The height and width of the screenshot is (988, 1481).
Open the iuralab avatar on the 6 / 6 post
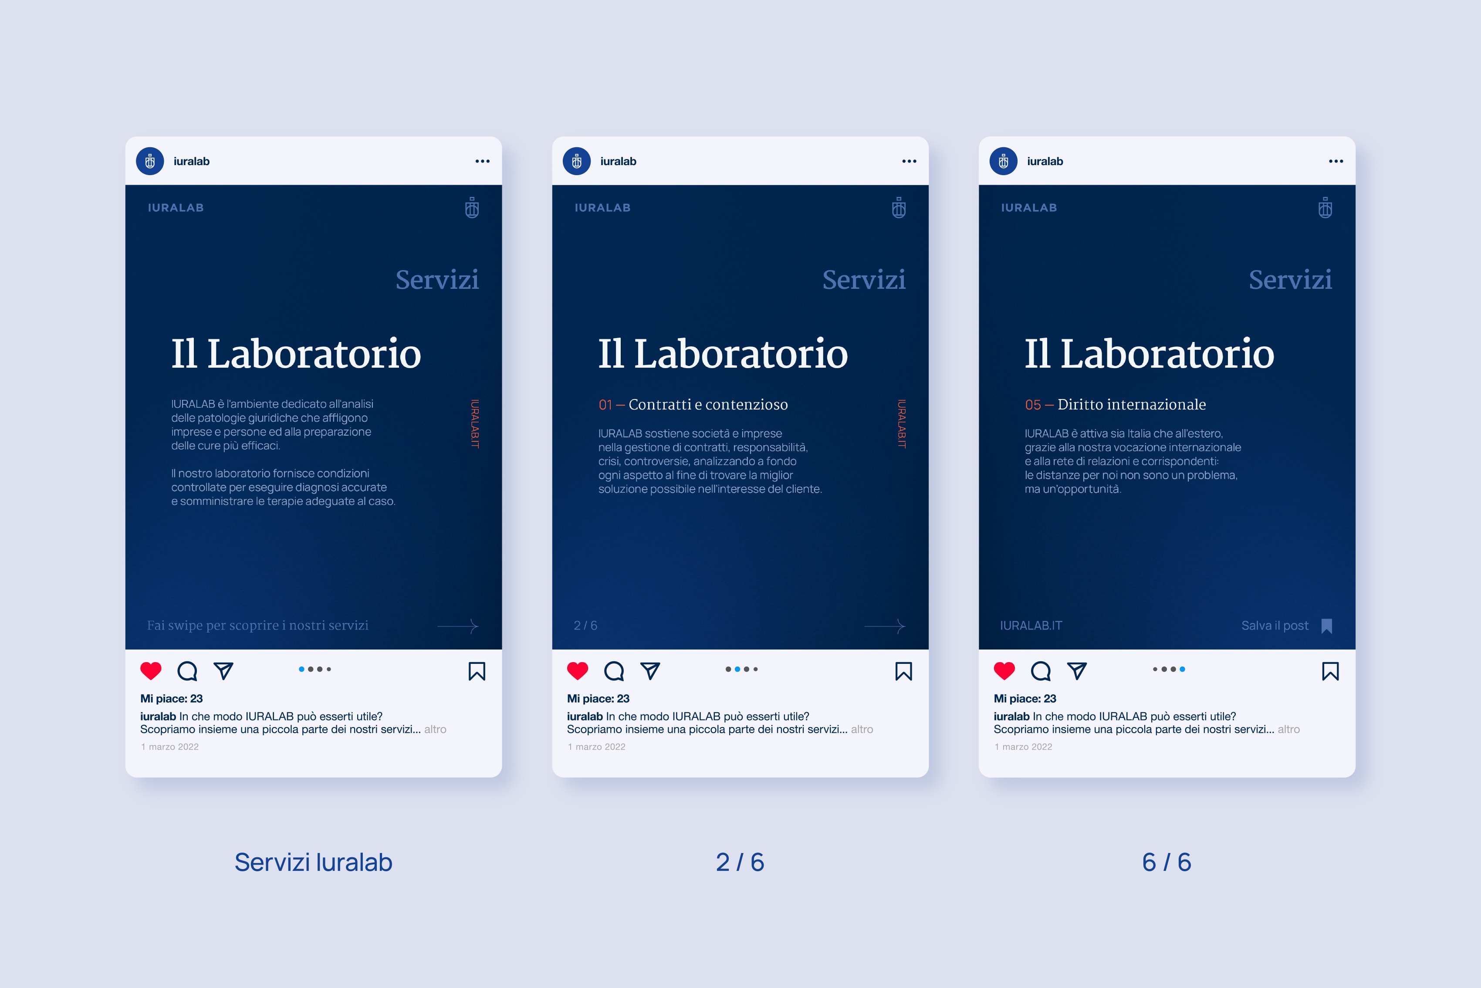tap(1004, 161)
